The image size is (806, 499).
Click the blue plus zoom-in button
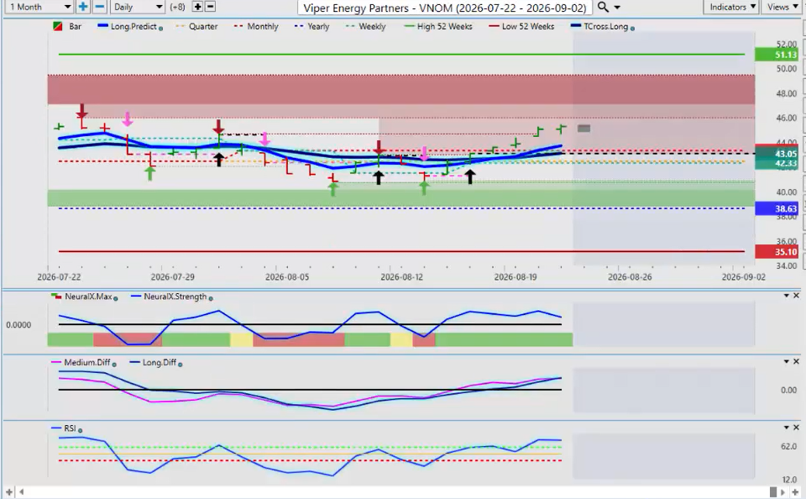[x=82, y=7]
